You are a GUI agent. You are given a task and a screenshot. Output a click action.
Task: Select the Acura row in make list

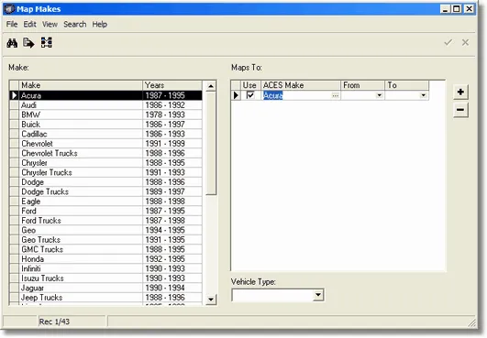[x=105, y=95]
